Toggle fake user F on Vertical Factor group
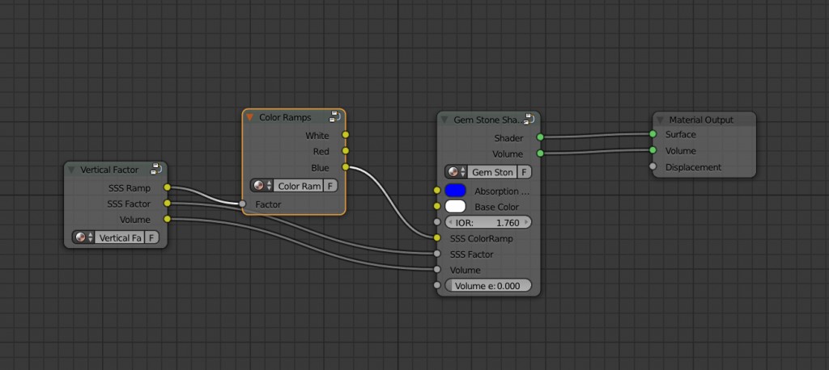Image resolution: width=829 pixels, height=370 pixels. 151,238
